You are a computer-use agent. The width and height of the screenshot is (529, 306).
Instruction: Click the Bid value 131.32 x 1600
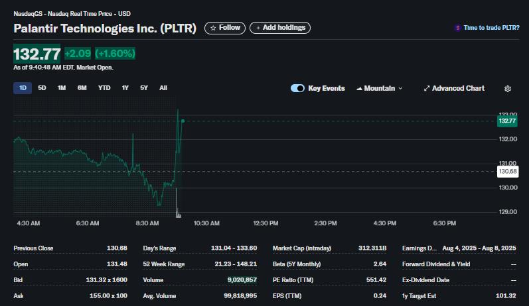click(x=107, y=280)
